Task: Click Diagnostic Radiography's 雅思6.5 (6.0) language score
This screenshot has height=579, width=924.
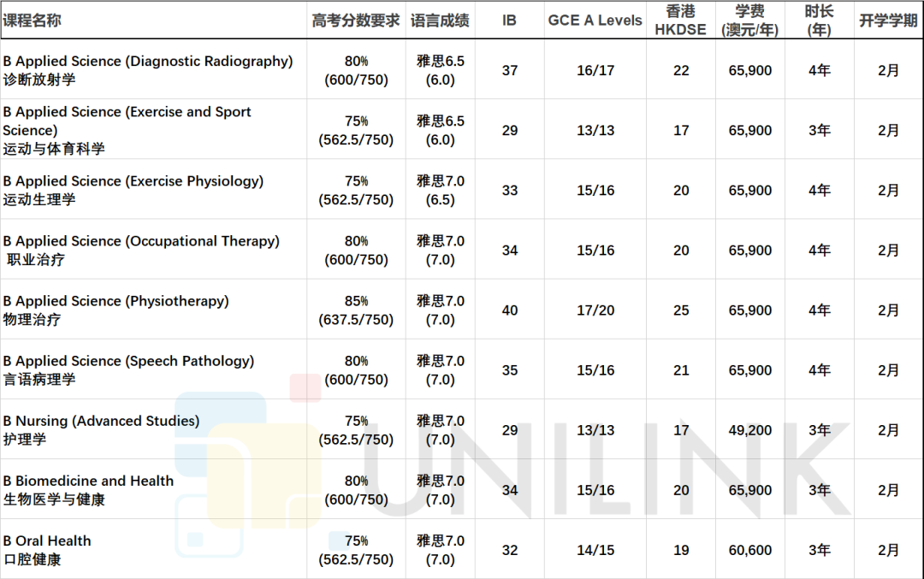Action: tap(441, 70)
